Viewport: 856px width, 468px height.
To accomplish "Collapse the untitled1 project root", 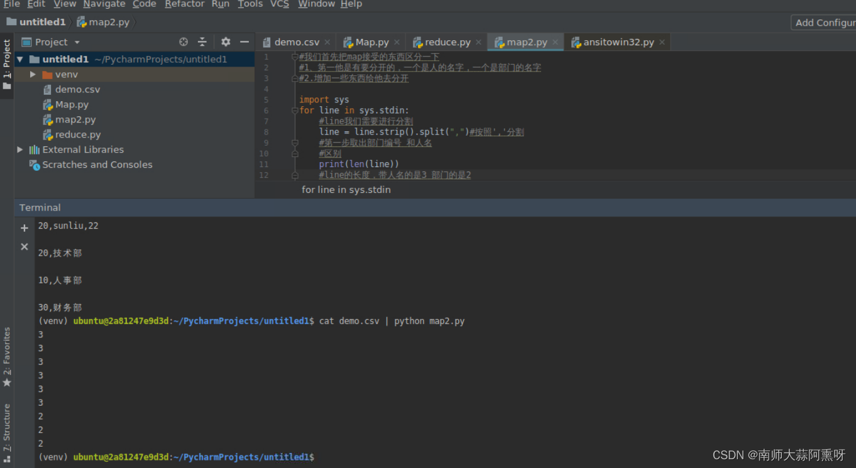I will (20, 59).
